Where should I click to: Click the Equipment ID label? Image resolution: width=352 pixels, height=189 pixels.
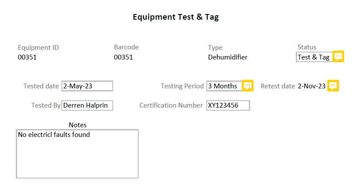[38, 48]
